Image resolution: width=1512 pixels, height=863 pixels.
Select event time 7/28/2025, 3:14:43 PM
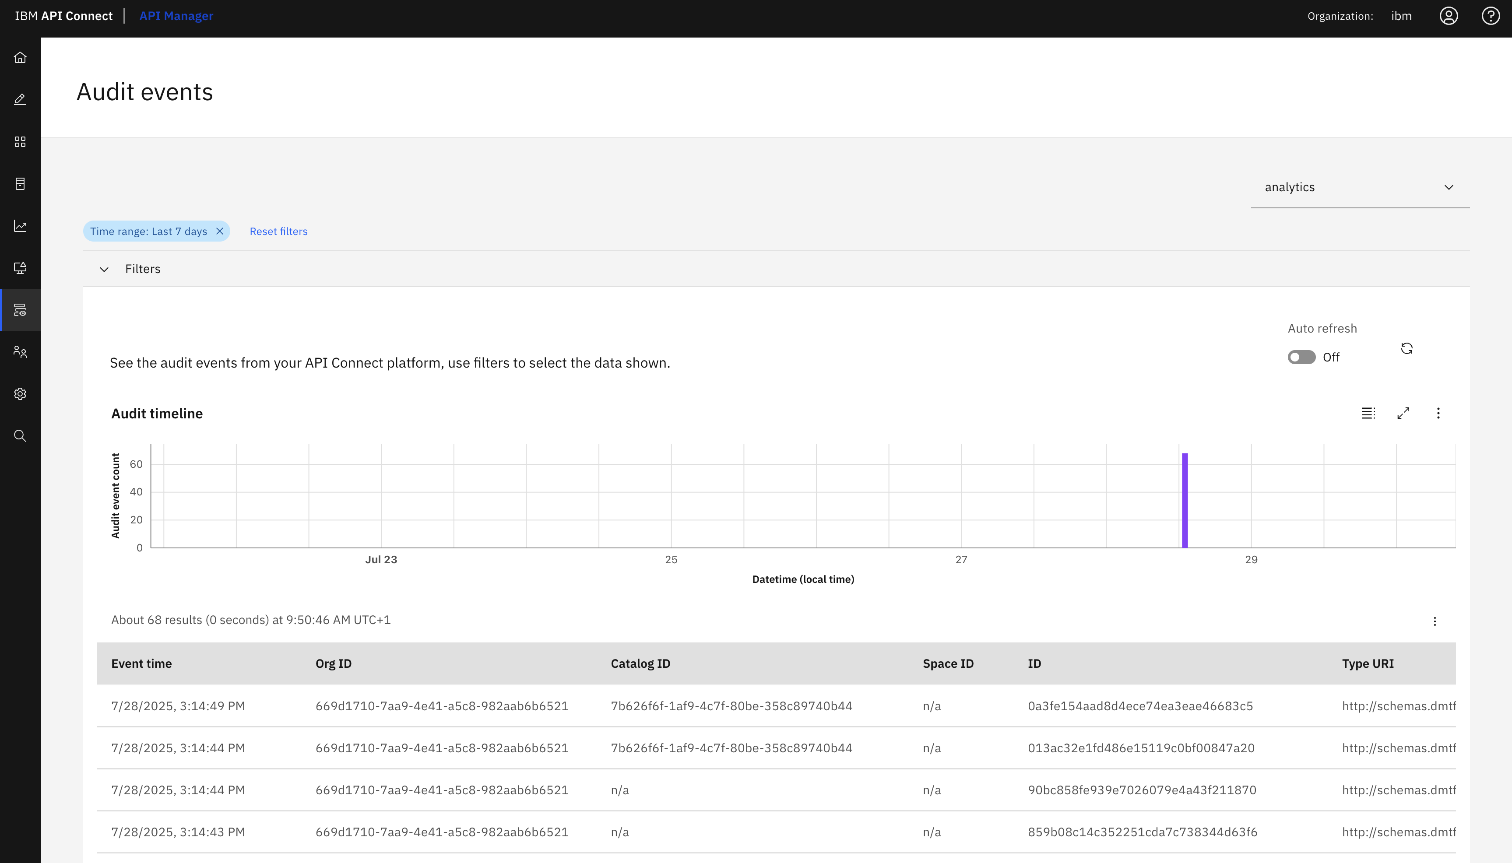point(178,832)
